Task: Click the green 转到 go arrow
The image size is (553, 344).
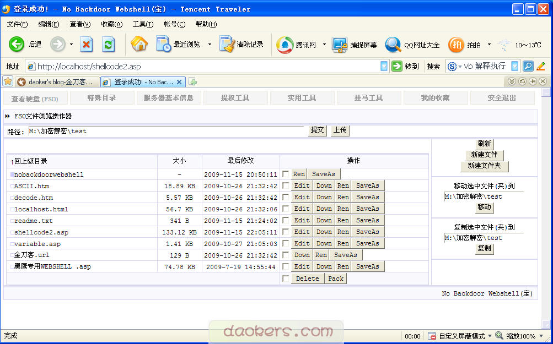Action: coord(397,66)
